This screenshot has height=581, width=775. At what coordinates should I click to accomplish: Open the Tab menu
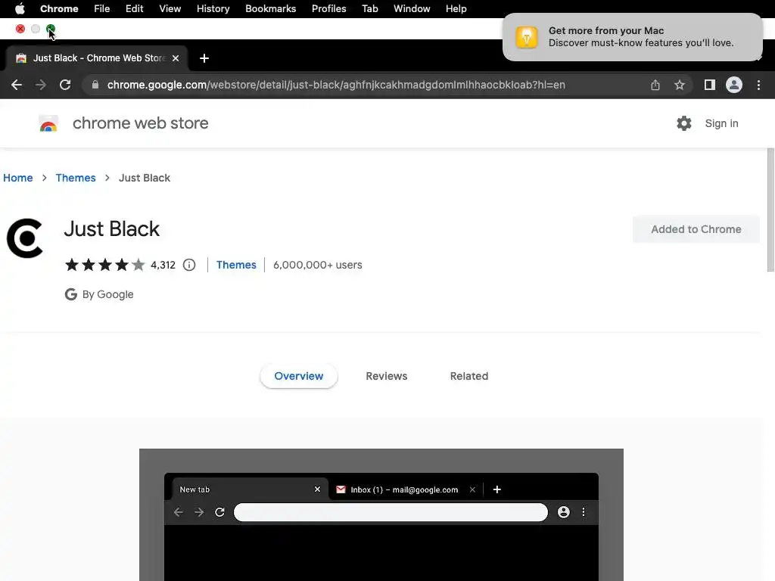pyautogui.click(x=369, y=9)
